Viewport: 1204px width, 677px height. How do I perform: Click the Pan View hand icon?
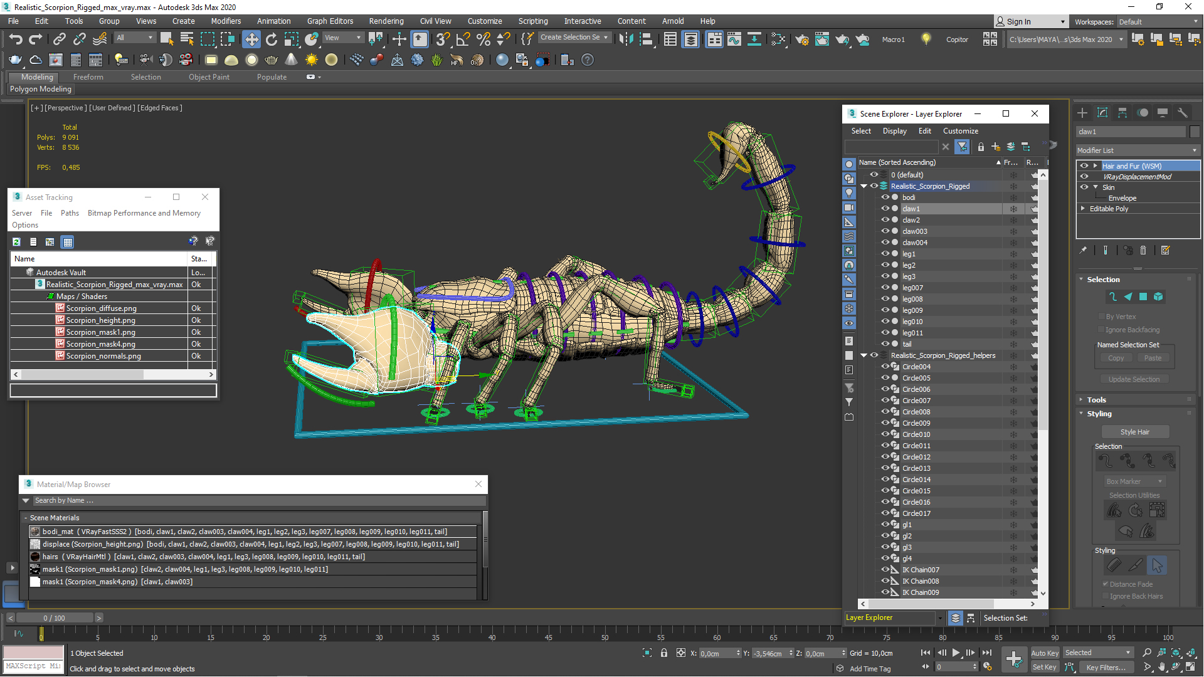(x=1161, y=667)
